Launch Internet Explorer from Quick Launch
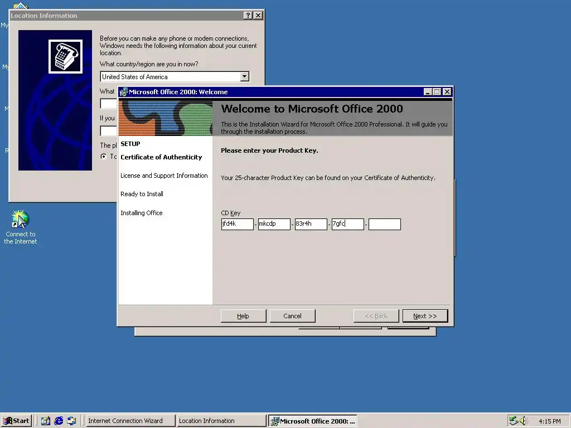 [59, 421]
